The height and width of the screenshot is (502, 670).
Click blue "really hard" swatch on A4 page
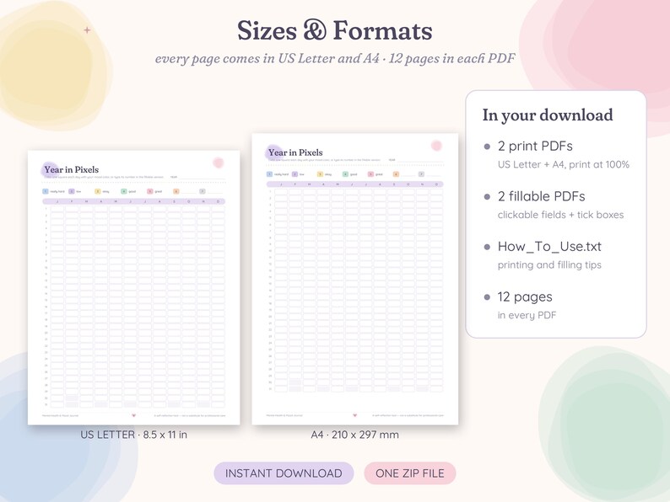269,174
